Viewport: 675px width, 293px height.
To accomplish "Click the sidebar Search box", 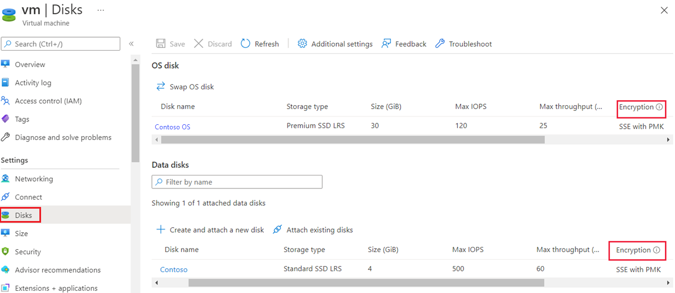I will coord(61,44).
